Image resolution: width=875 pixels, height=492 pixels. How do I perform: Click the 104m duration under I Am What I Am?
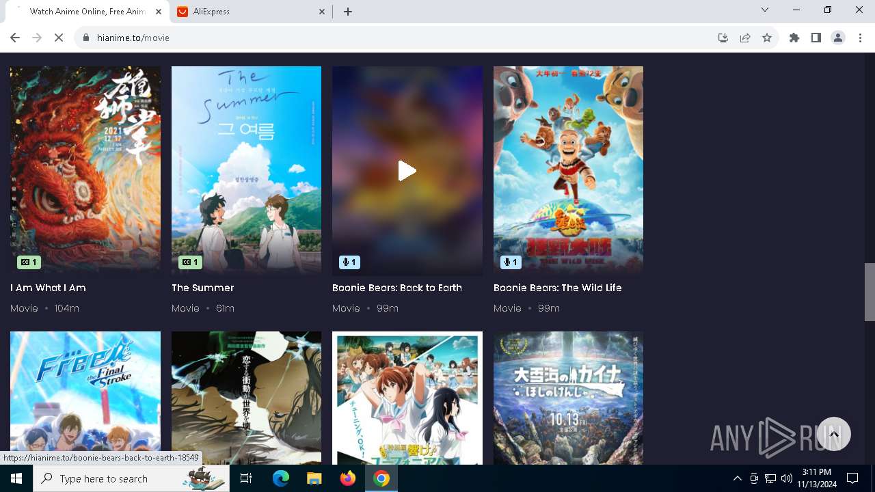click(67, 308)
